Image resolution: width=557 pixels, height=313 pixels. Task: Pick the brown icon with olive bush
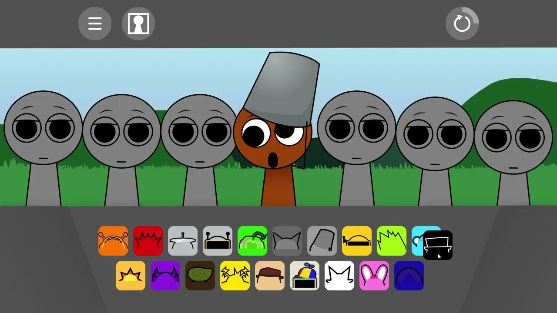tap(200, 276)
